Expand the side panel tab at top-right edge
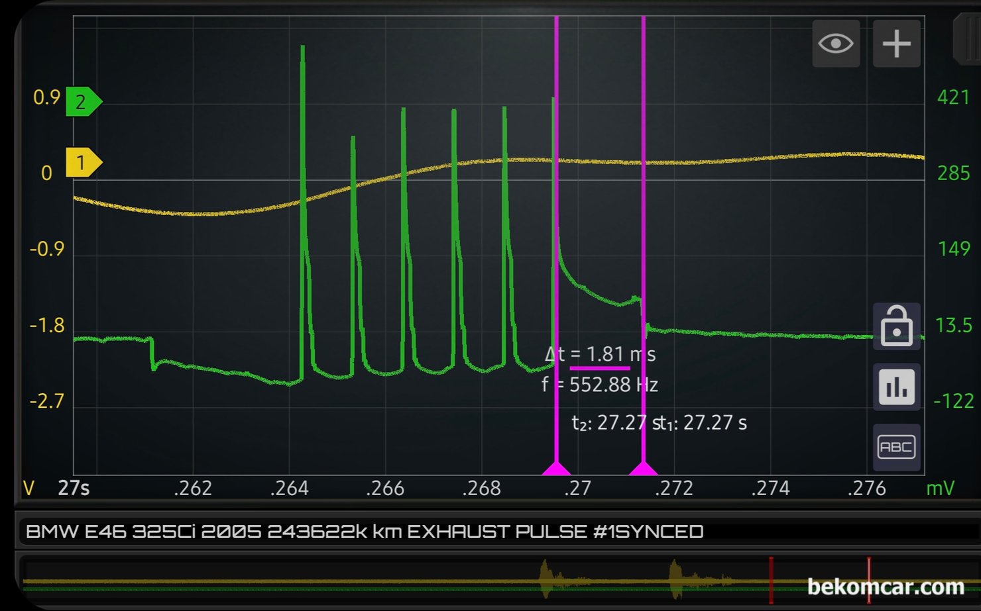Image resolution: width=981 pixels, height=611 pixels. tap(966, 40)
